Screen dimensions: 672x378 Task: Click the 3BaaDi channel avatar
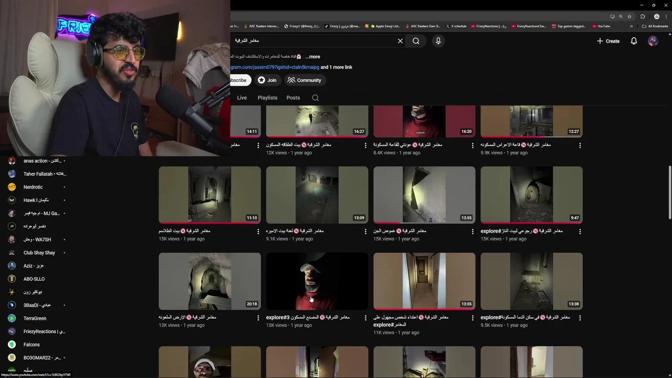coord(12,305)
